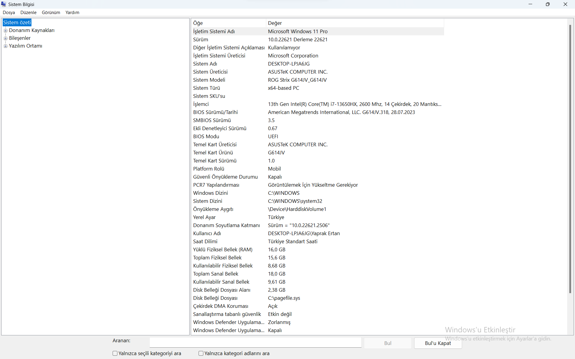Click the Değer column header

point(355,23)
